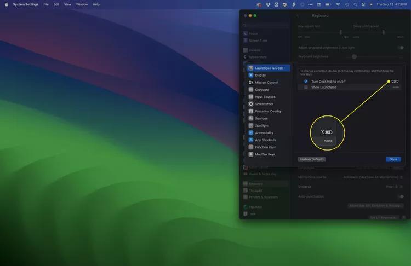This screenshot has height=266, width=411.
Task: Open the Help menu
Action: tap(96, 4)
